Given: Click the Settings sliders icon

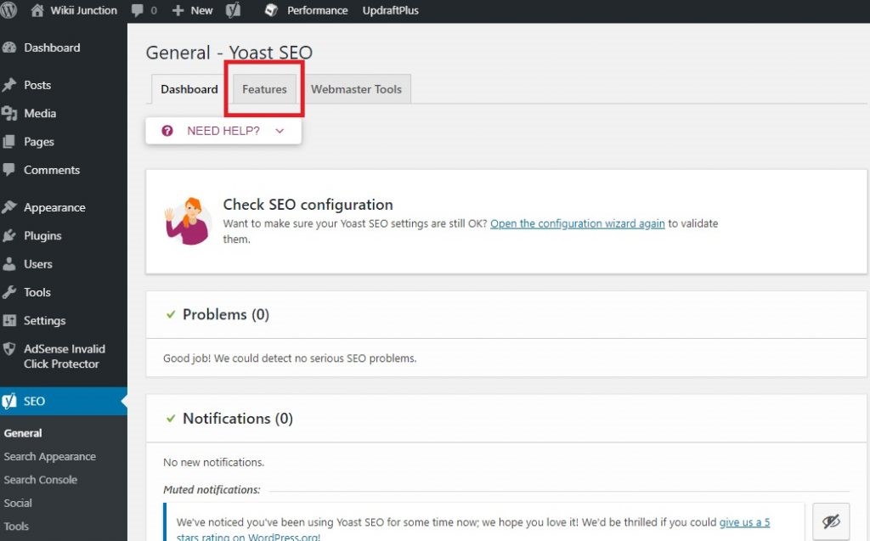Looking at the screenshot, I should pyautogui.click(x=8, y=321).
